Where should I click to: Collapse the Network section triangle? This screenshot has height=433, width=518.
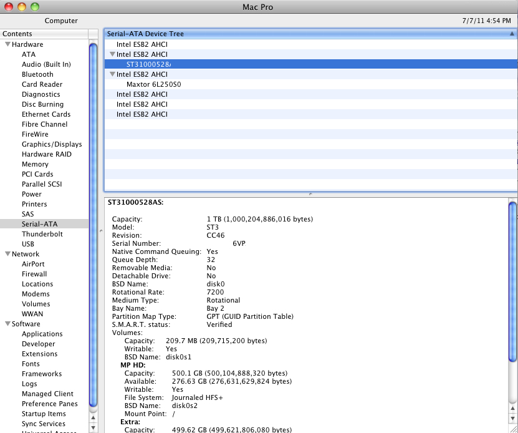pyautogui.click(x=7, y=254)
